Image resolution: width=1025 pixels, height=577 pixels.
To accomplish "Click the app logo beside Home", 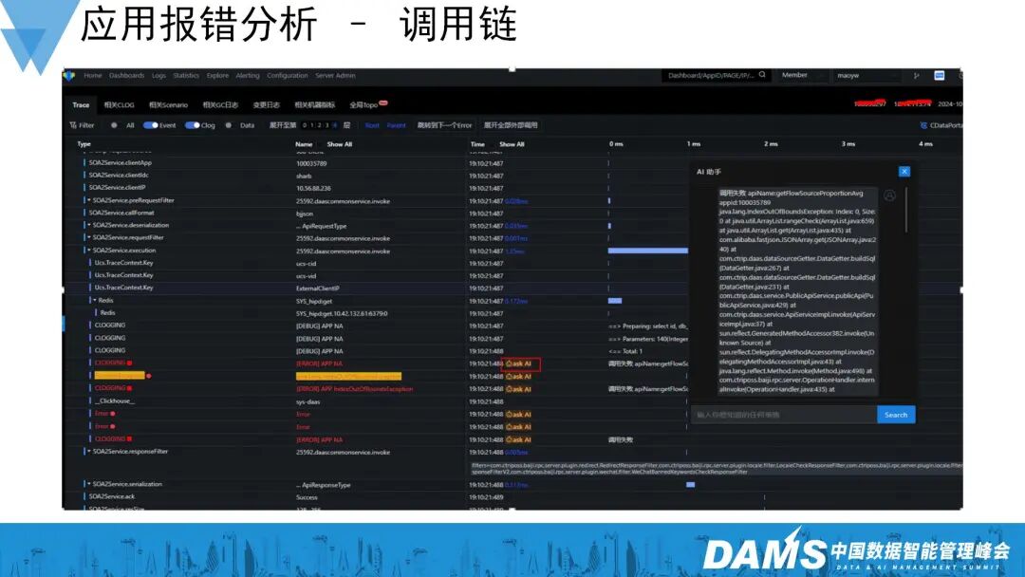I will click(68, 76).
